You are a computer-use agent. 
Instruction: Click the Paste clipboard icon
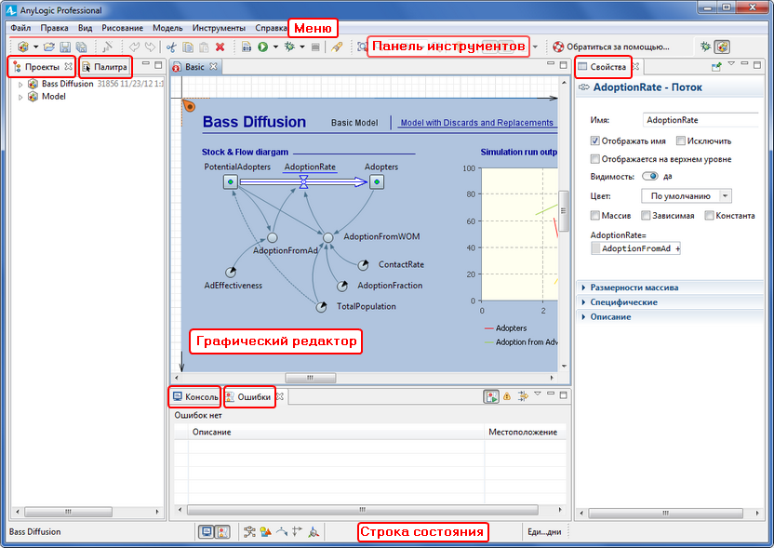(x=204, y=47)
